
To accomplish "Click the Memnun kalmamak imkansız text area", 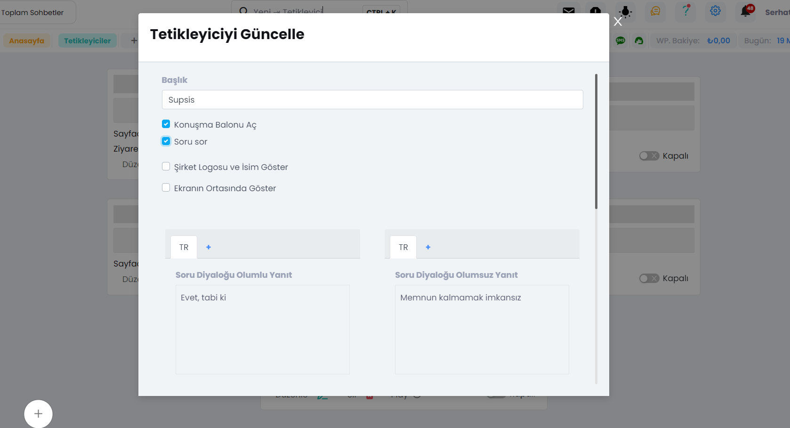I will [x=482, y=330].
